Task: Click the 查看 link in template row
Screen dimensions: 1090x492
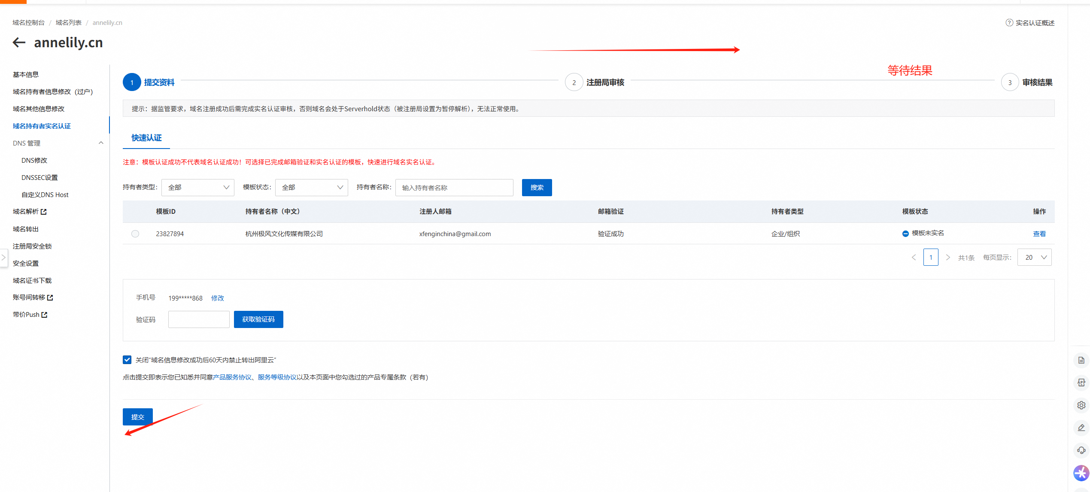Action: tap(1039, 234)
